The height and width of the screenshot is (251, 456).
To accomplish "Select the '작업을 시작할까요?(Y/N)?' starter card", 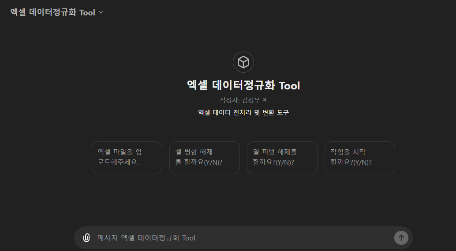I will tap(360, 158).
